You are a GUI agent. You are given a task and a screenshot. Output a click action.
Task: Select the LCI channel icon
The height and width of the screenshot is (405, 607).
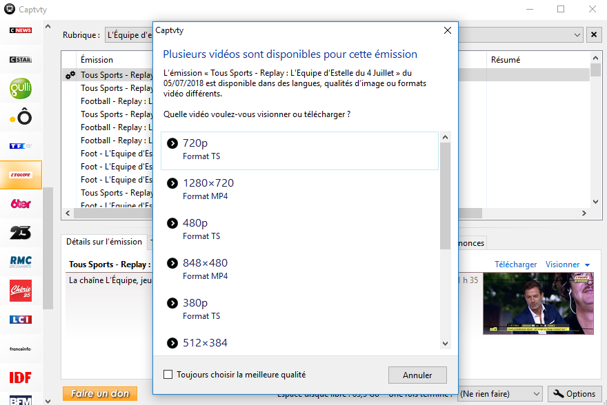[21, 319]
